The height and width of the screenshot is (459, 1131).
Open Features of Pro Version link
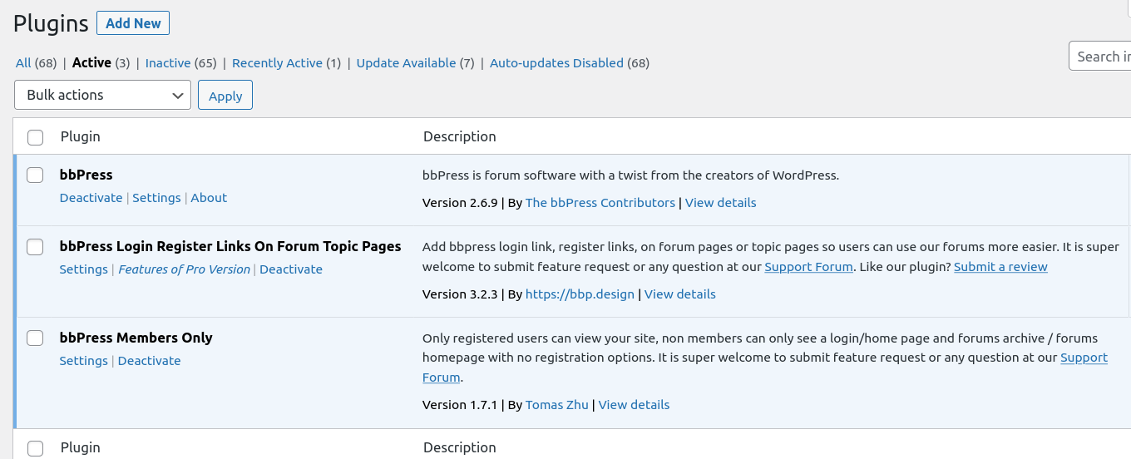184,269
